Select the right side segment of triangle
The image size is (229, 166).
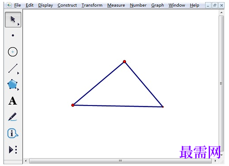click(x=144, y=84)
